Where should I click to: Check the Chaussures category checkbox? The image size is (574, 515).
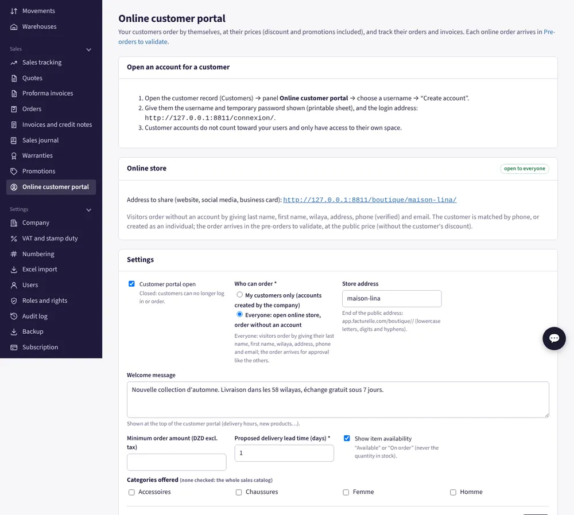coord(239,492)
